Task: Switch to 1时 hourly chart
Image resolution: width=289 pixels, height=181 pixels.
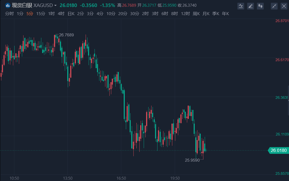Action: pyautogui.click(x=51, y=14)
